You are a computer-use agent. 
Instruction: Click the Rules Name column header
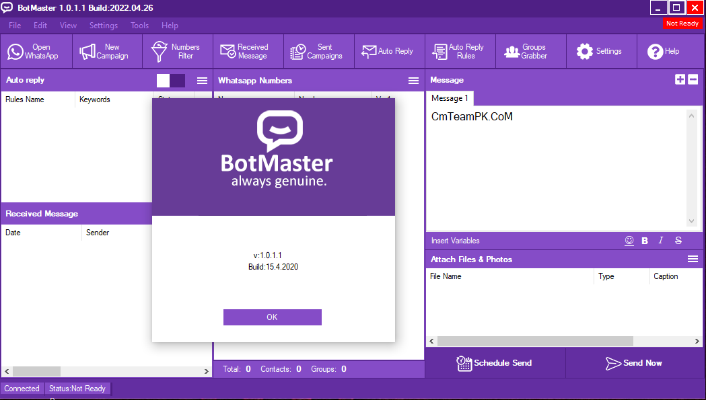pyautogui.click(x=38, y=99)
